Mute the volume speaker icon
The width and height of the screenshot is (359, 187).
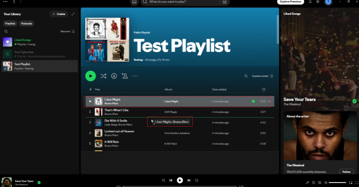tap(326, 183)
